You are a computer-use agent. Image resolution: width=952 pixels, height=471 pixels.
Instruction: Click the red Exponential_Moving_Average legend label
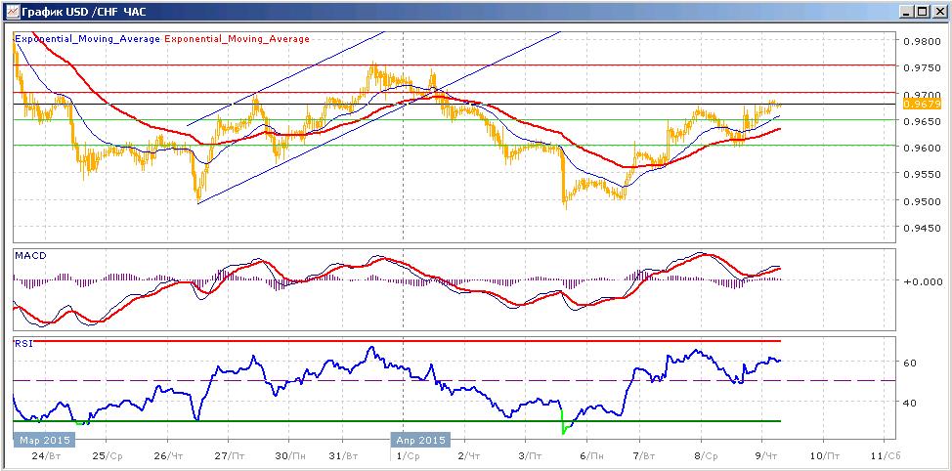tap(237, 39)
